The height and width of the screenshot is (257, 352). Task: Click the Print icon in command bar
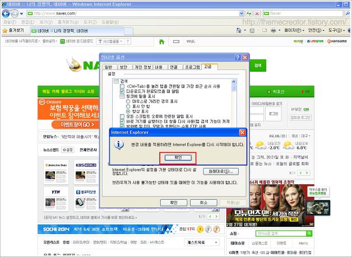click(273, 30)
